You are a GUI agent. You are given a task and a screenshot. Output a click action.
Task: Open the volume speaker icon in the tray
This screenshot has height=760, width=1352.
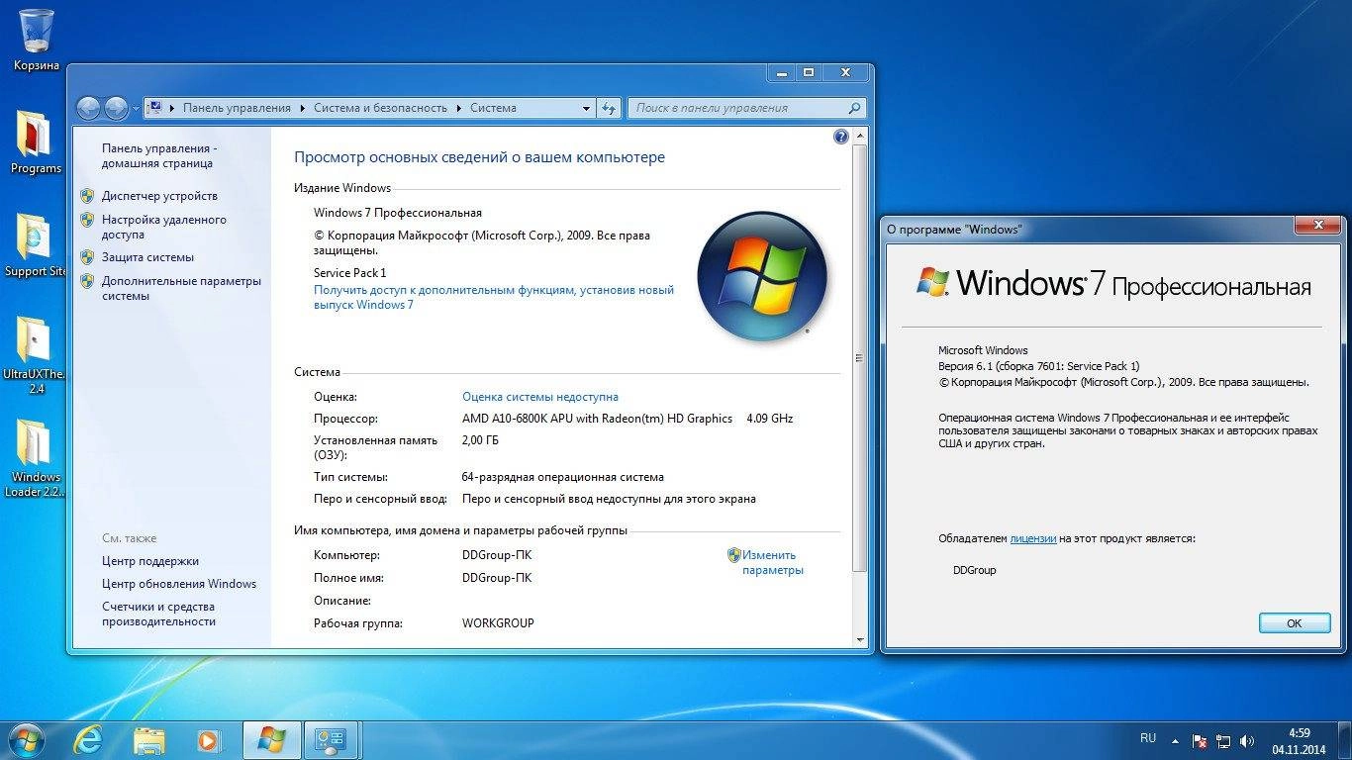coord(1247,738)
